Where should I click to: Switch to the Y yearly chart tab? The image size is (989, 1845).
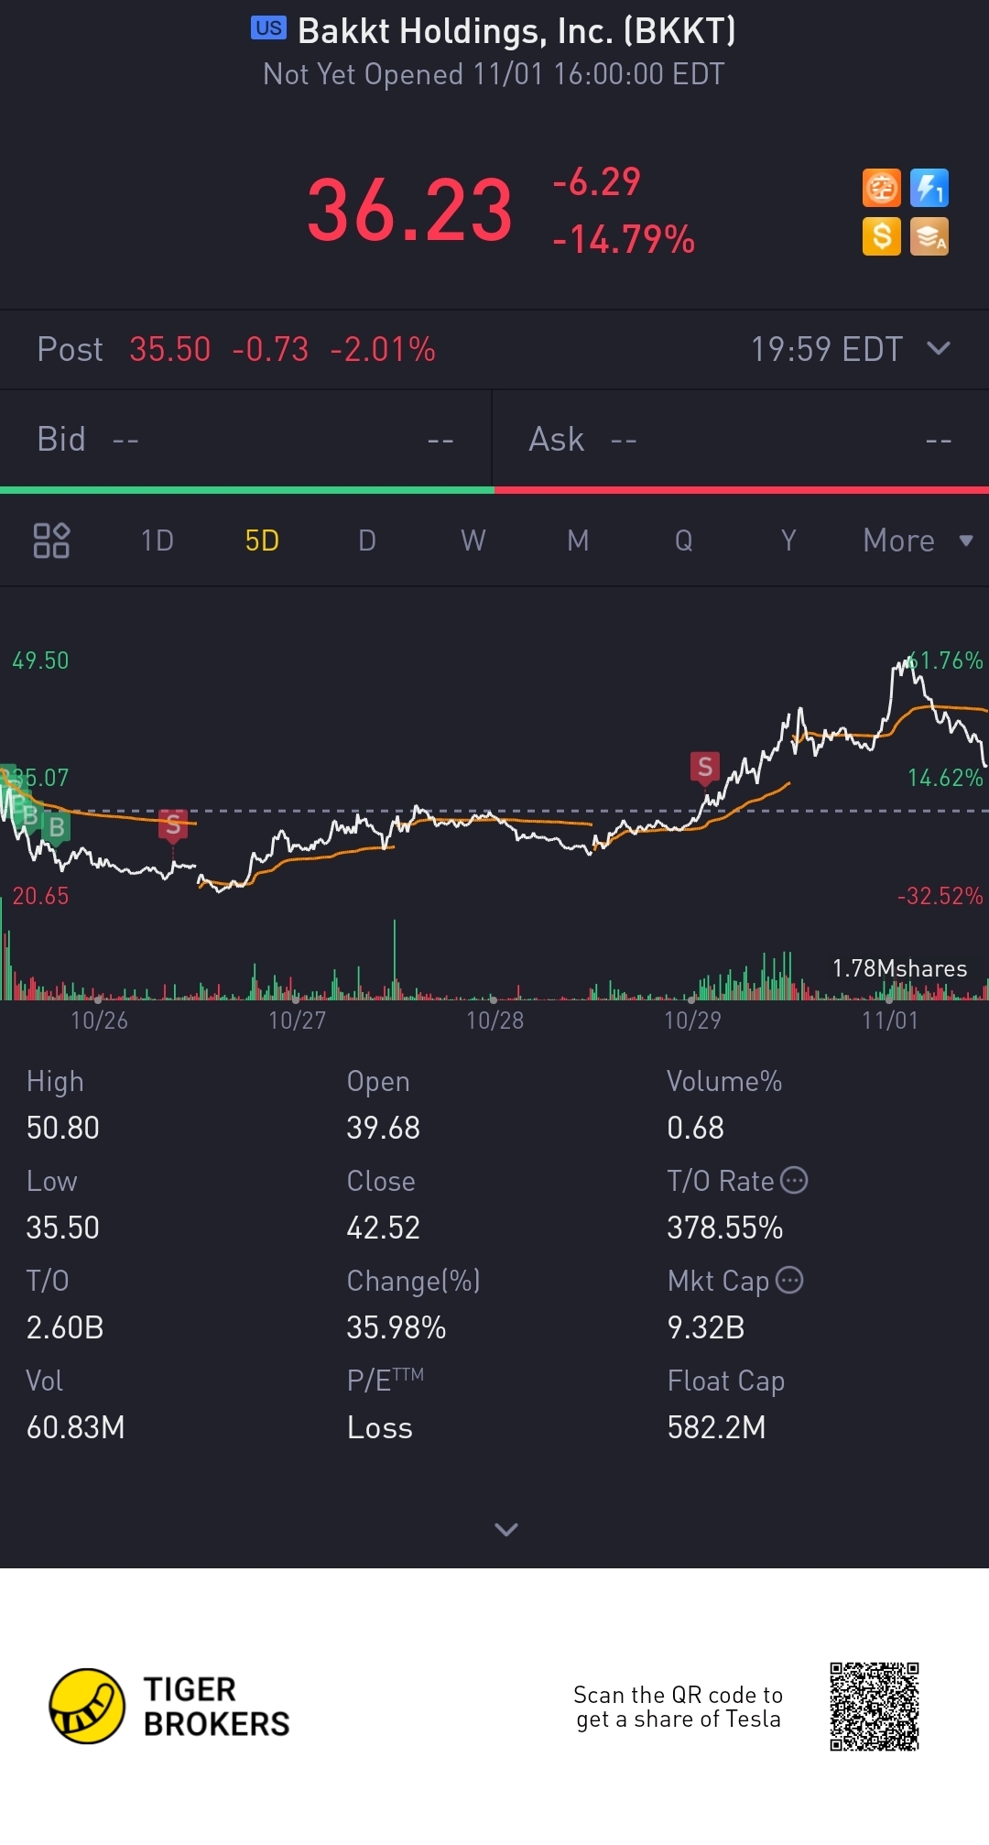point(788,540)
